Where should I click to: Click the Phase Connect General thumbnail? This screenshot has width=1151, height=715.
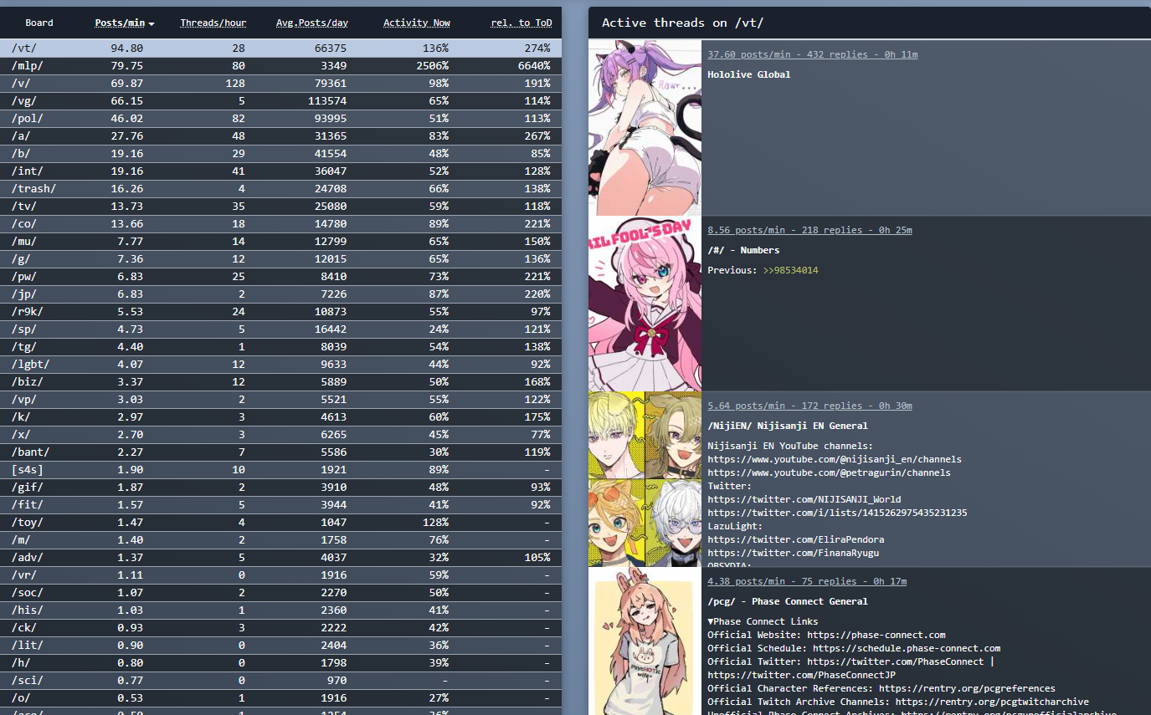coord(645,641)
